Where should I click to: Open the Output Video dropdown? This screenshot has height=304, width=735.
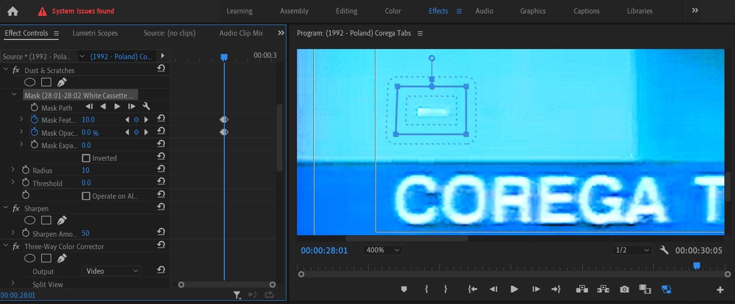coord(111,271)
